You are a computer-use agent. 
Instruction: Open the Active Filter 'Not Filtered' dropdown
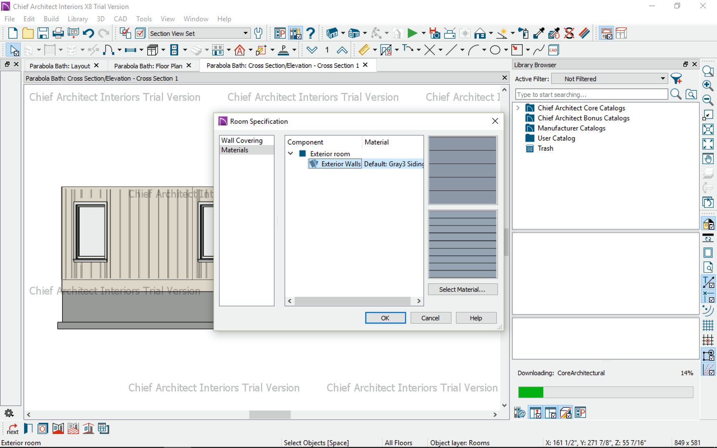point(609,79)
